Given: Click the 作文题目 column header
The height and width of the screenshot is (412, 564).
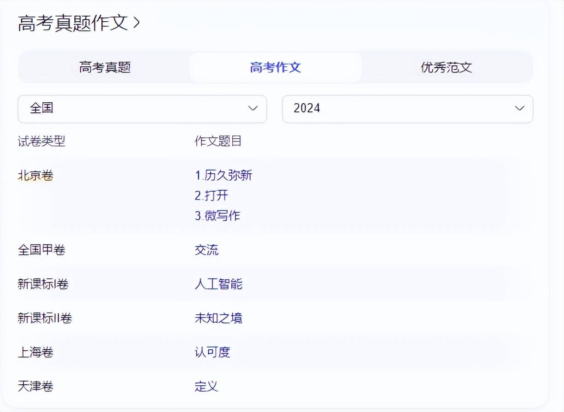Looking at the screenshot, I should click(x=218, y=141).
